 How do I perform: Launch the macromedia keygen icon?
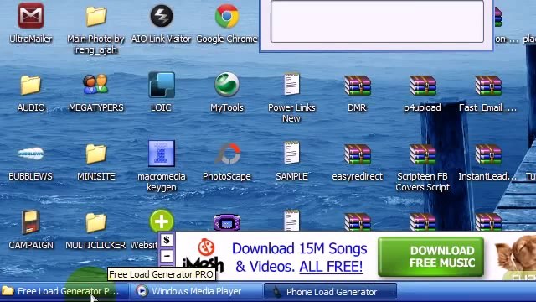tap(162, 154)
